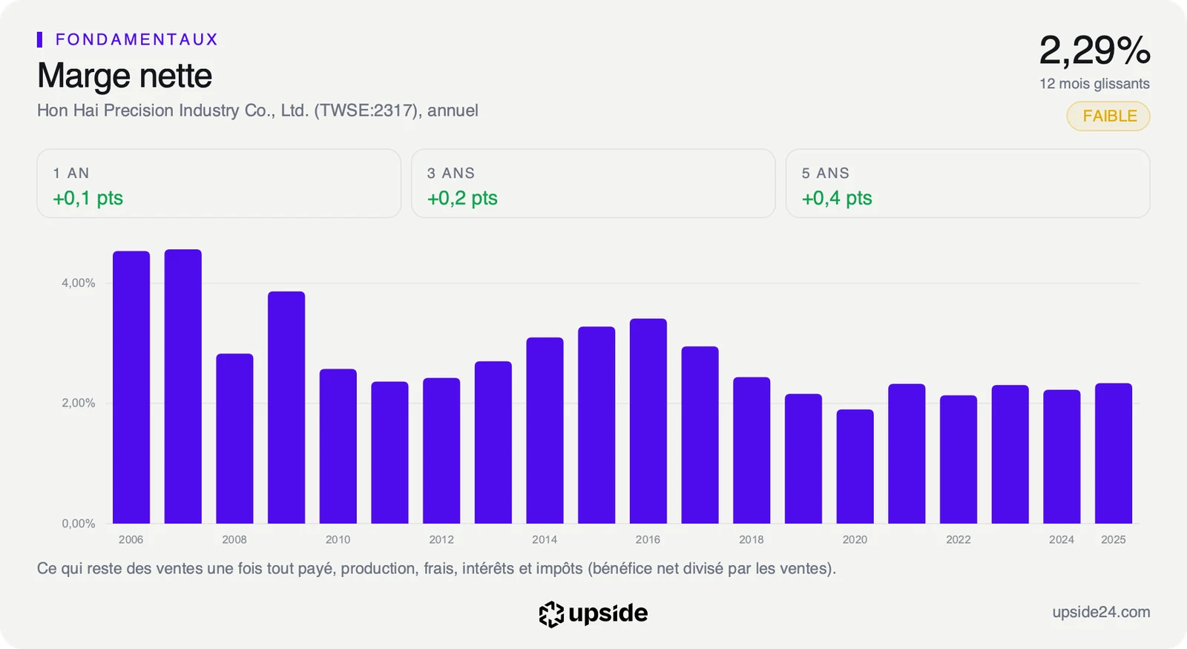
Task: Click the 2008 x-axis year label
Action: pyautogui.click(x=234, y=540)
